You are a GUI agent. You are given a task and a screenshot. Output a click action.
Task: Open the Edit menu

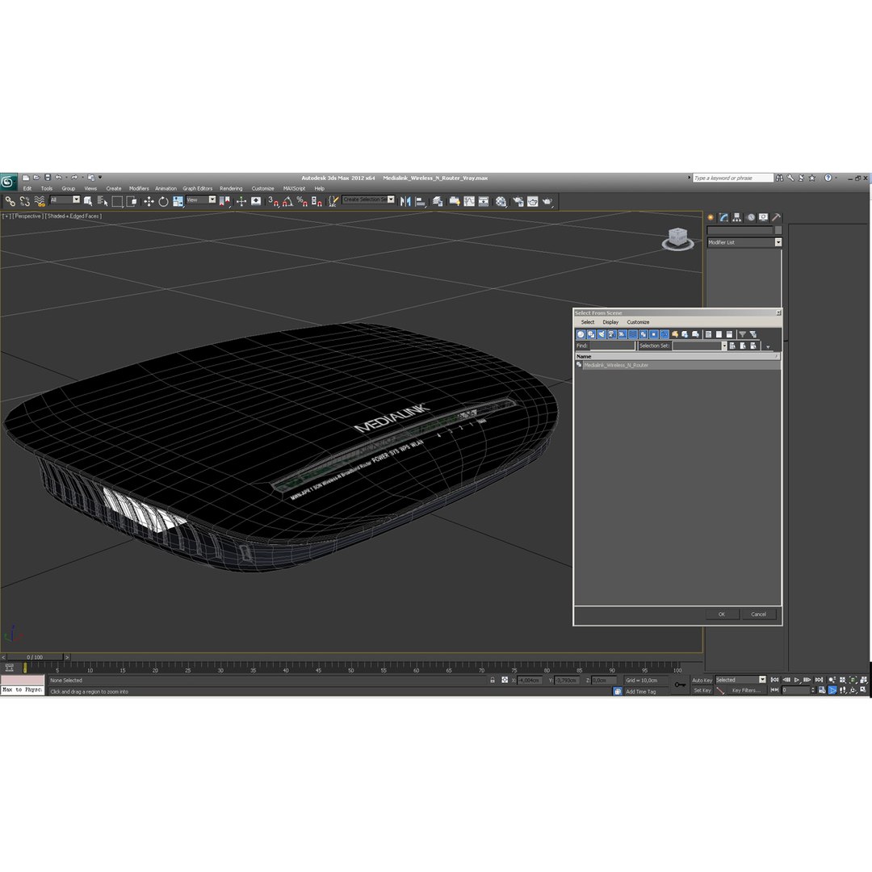[27, 188]
